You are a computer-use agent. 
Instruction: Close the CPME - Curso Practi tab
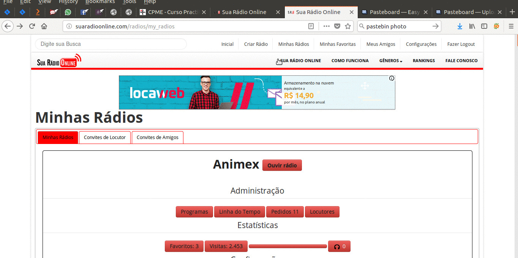pos(204,12)
